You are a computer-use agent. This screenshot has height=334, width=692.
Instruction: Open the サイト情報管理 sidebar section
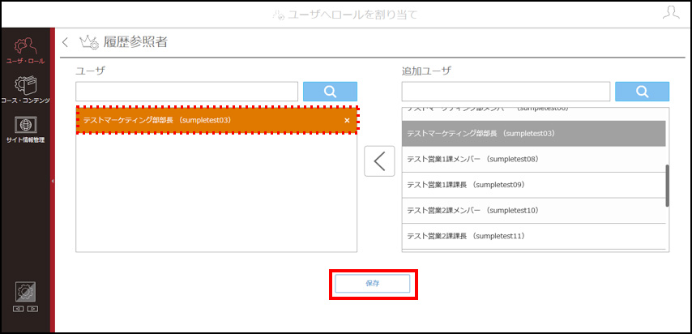pos(25,130)
